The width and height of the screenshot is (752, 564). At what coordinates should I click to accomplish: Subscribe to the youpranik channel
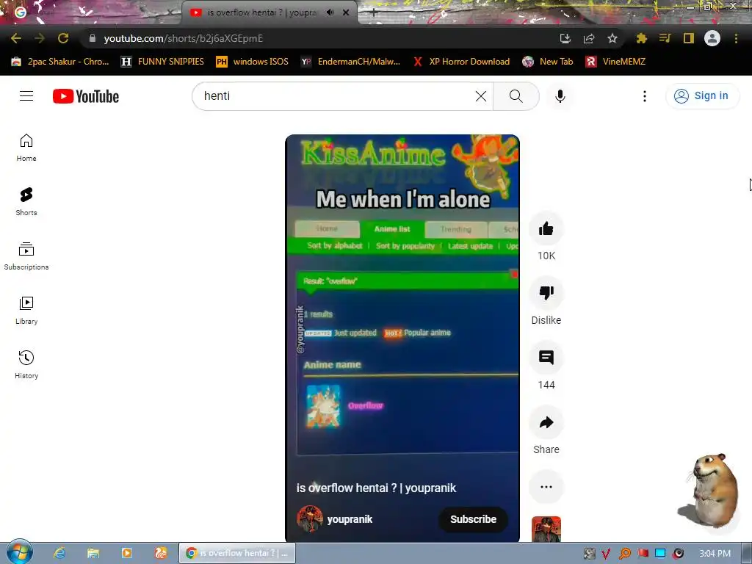pos(473,519)
